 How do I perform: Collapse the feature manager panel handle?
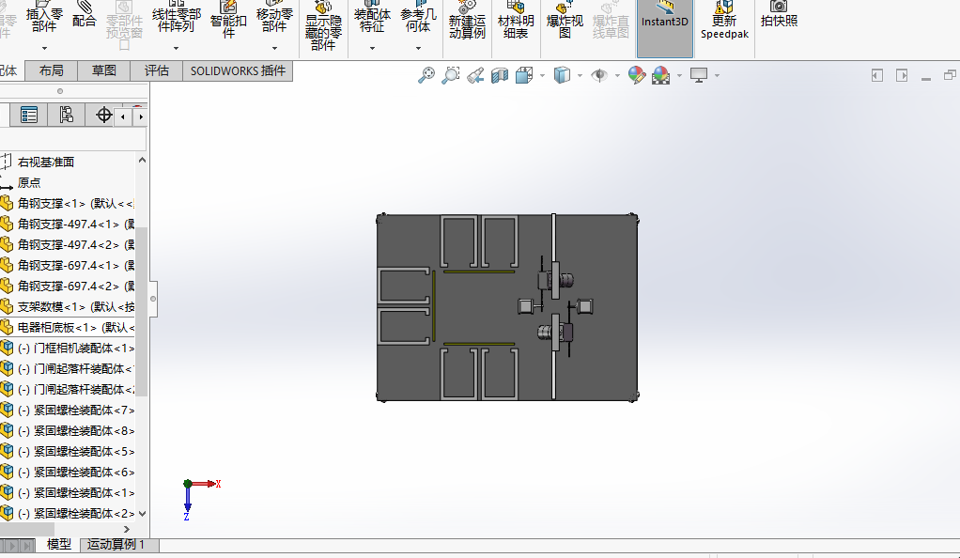click(153, 299)
